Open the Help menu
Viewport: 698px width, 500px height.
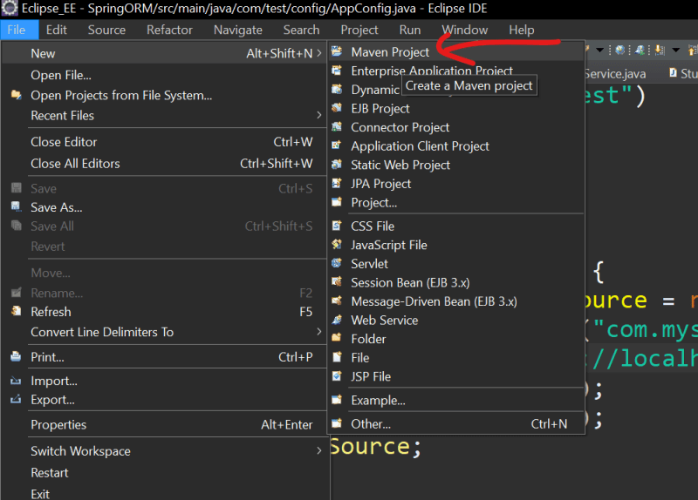point(522,30)
